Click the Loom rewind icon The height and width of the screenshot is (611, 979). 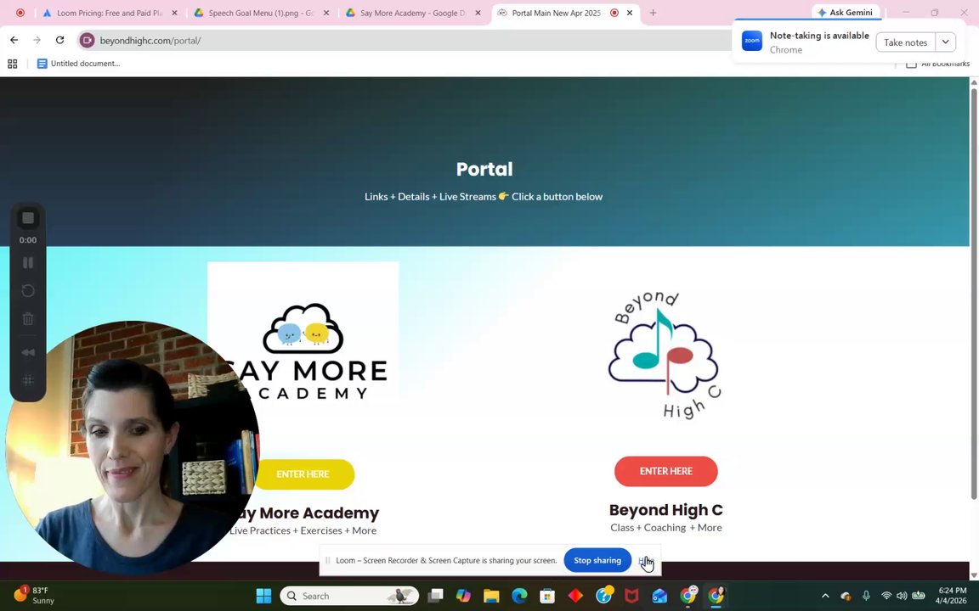coord(28,352)
